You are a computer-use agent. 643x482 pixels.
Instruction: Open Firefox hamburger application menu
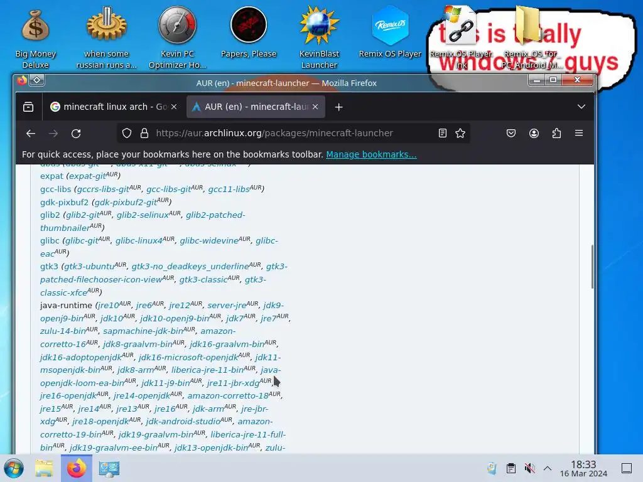coord(579,133)
